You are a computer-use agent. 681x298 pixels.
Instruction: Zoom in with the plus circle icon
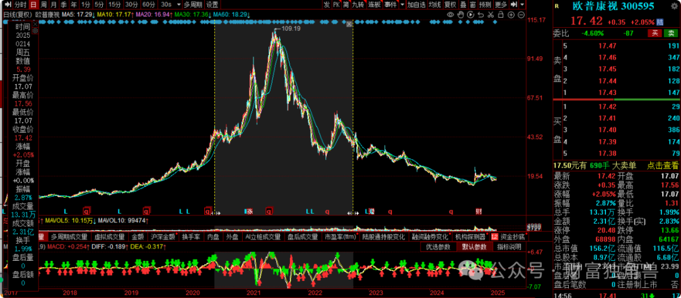click(511, 13)
